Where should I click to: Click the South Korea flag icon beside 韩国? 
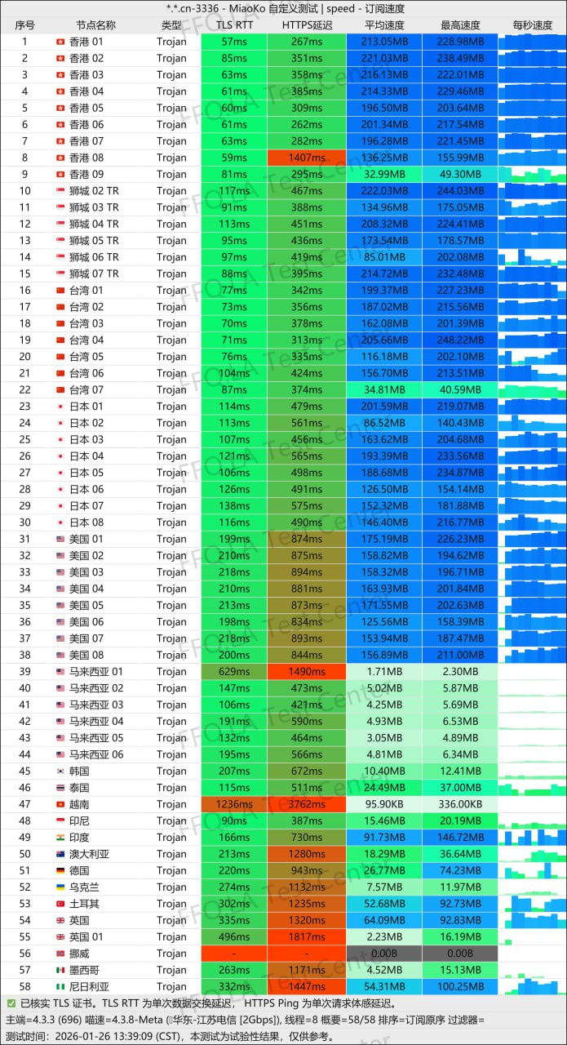coord(60,772)
